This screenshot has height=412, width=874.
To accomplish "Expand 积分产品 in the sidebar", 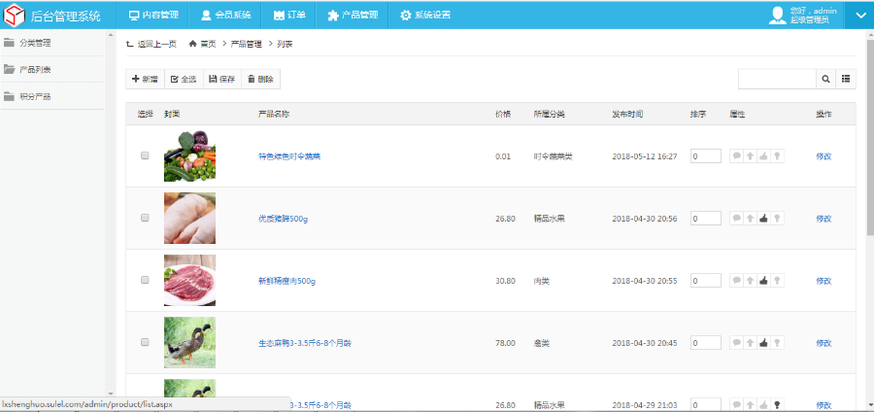I will [52, 96].
